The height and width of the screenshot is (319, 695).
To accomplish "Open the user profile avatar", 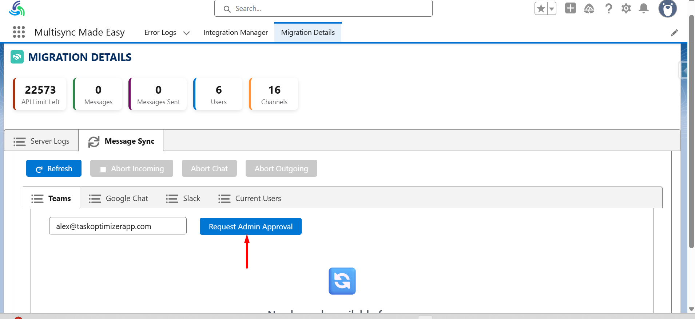I will coord(668,8).
